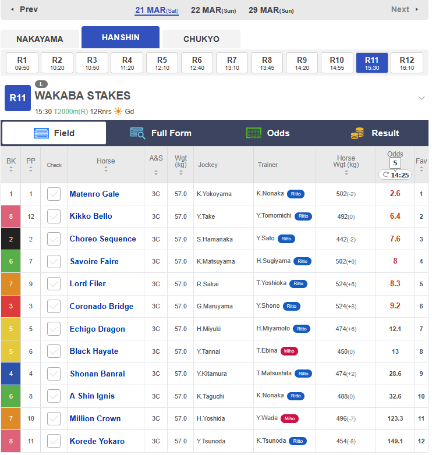Open the Million Crown horse link
This screenshot has height=455, width=432.
pyautogui.click(x=95, y=418)
